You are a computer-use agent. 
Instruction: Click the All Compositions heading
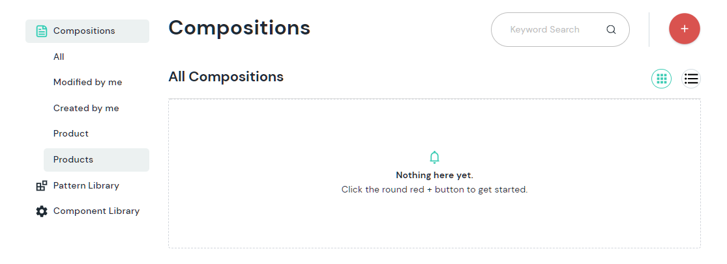tap(226, 77)
